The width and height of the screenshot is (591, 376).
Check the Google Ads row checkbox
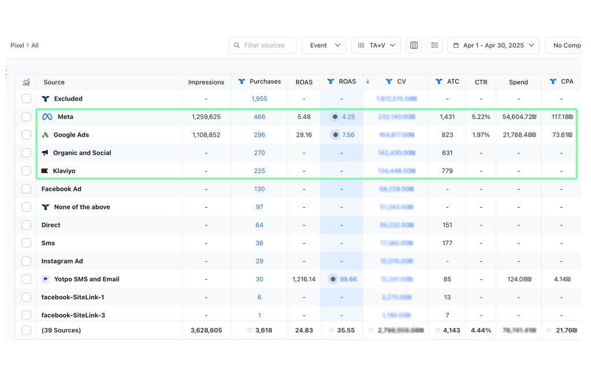(27, 135)
